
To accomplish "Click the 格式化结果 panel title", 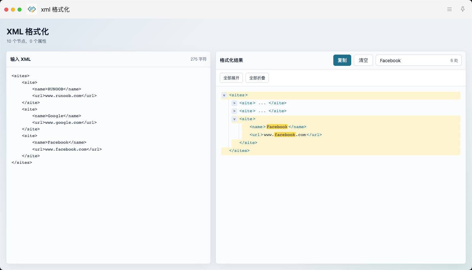I will click(231, 60).
